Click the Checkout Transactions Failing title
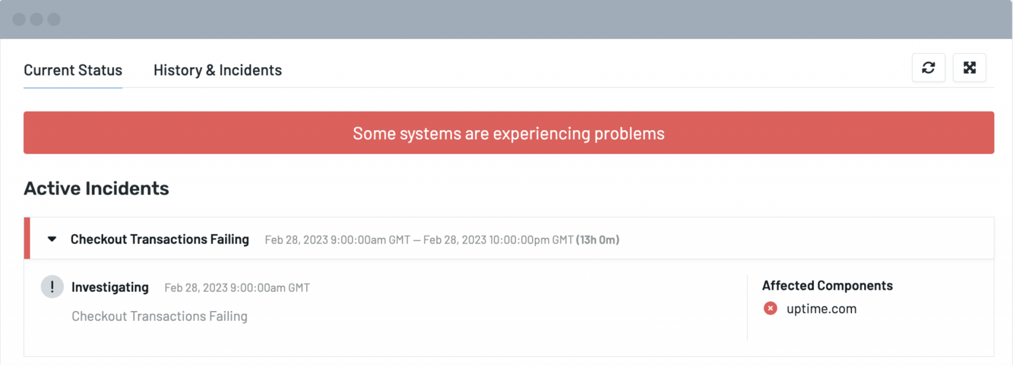 160,239
